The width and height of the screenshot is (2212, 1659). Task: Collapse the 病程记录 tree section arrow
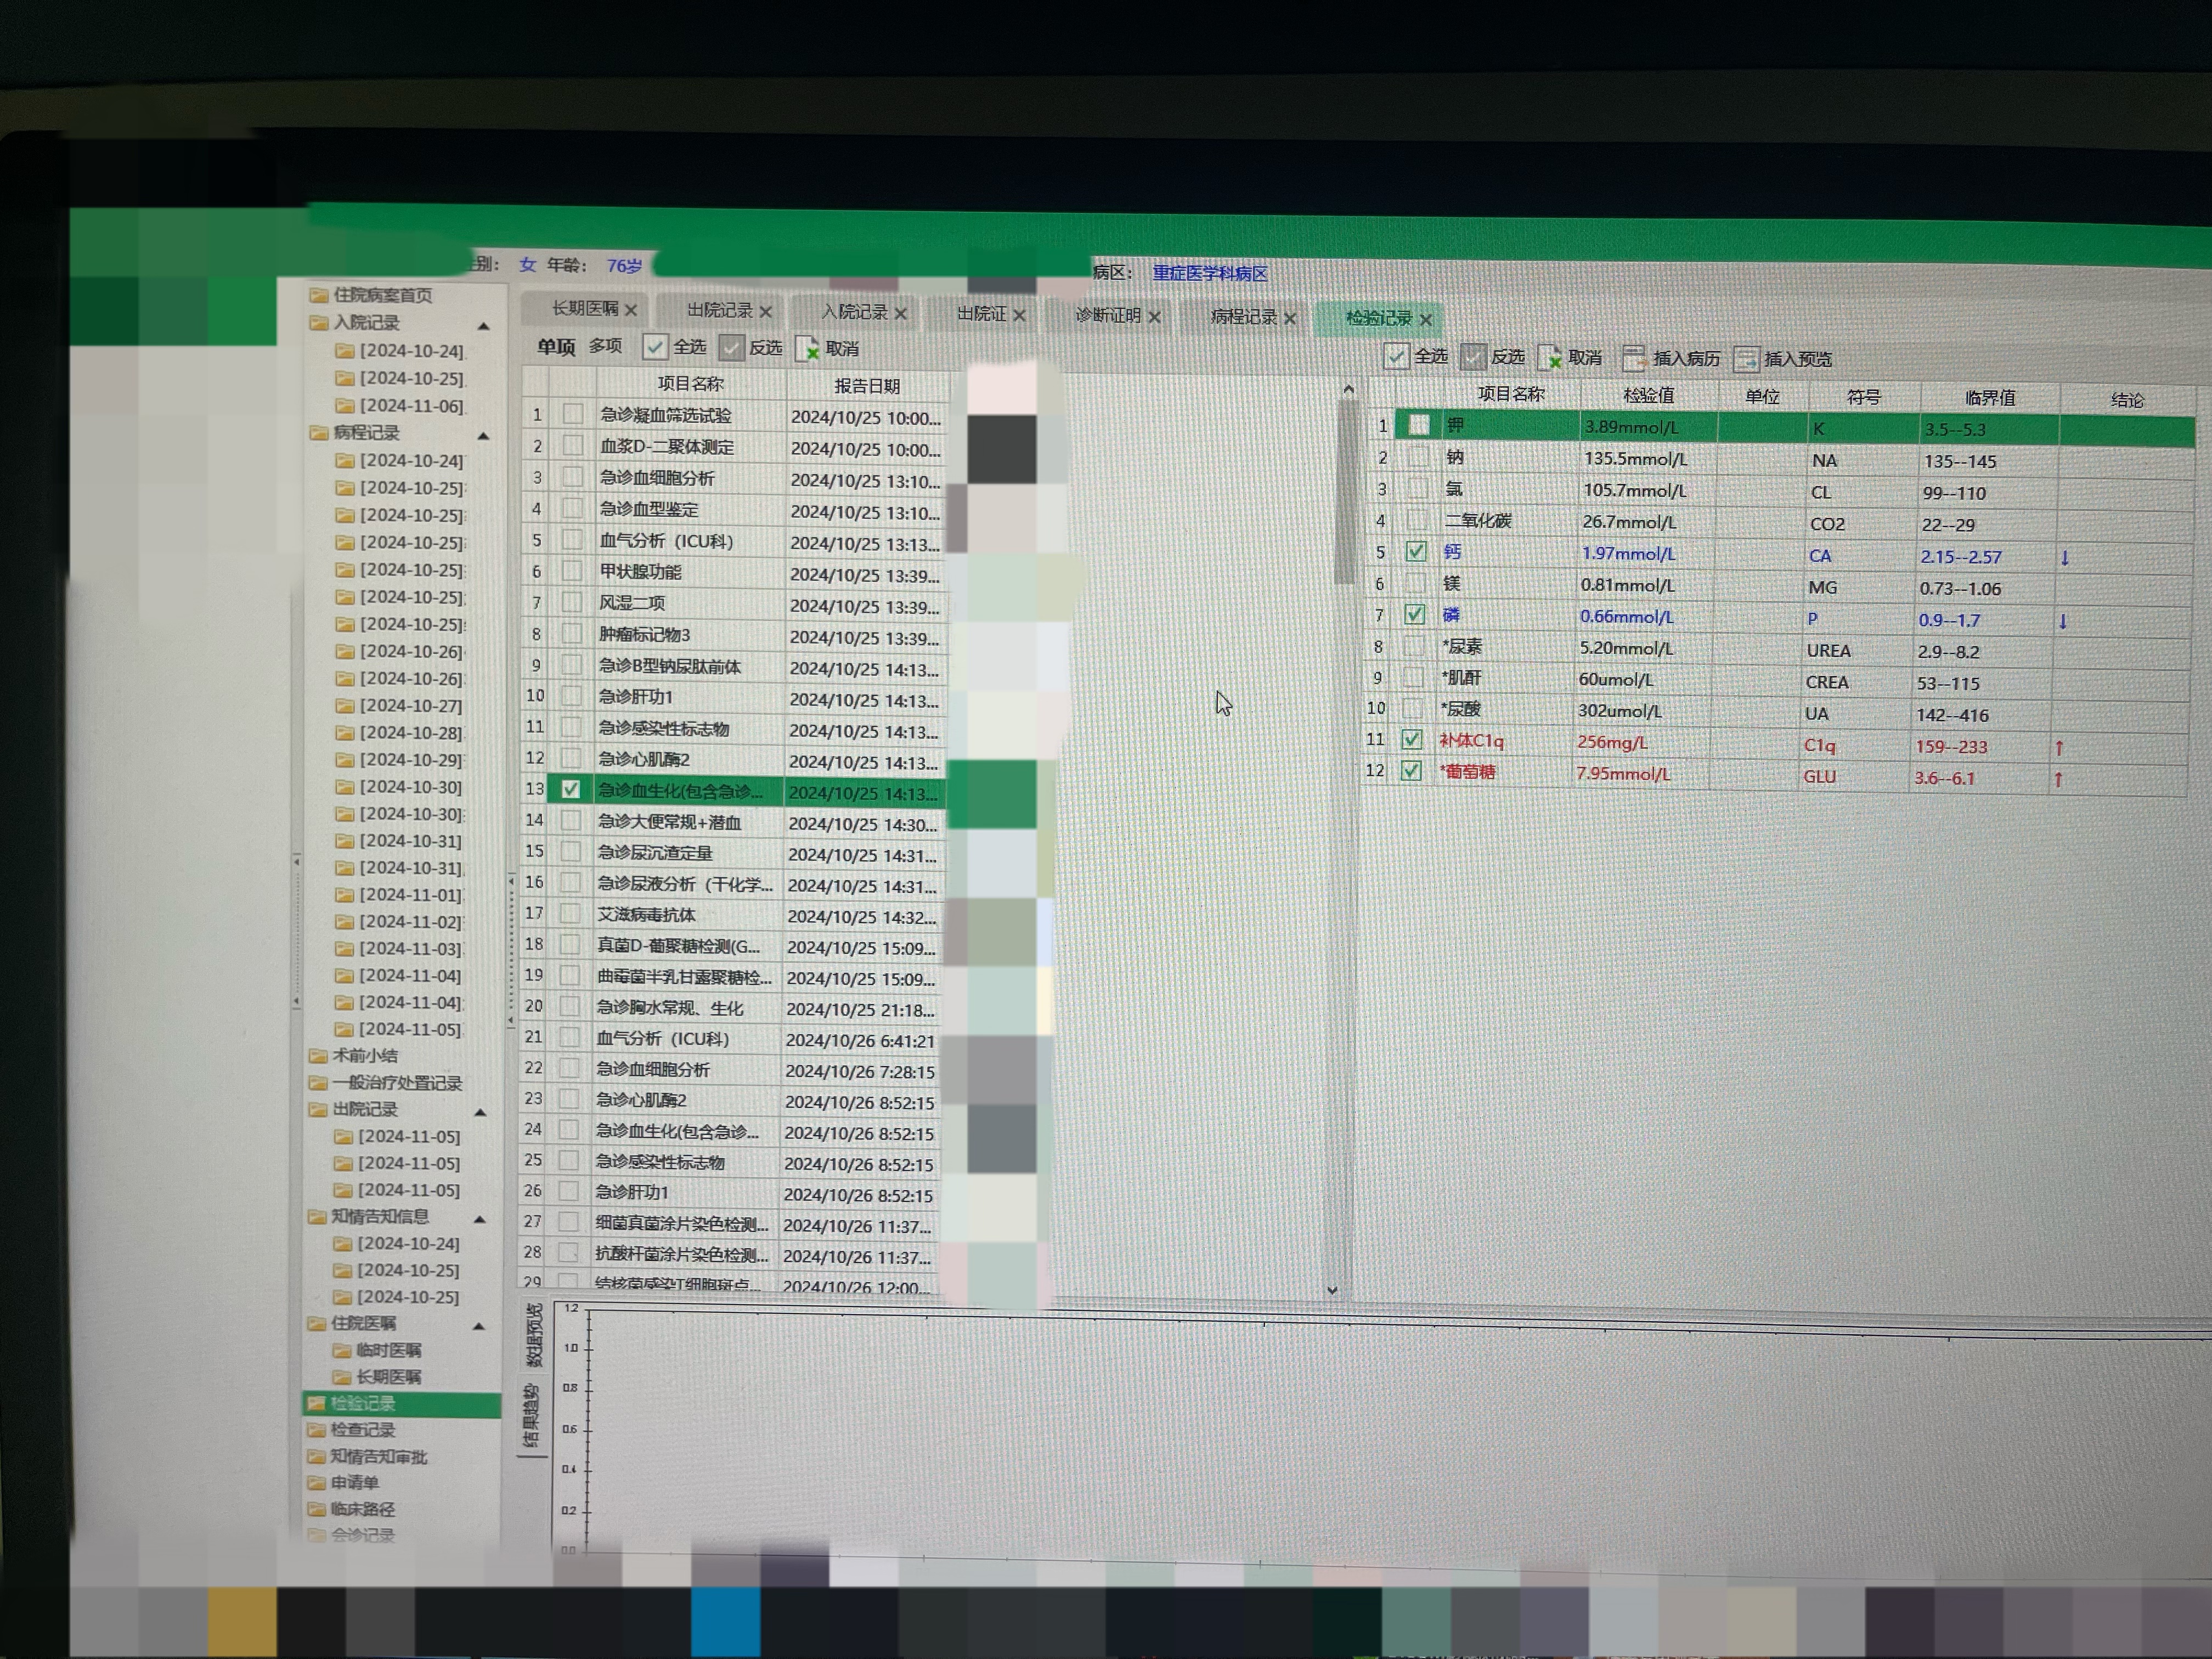484,436
